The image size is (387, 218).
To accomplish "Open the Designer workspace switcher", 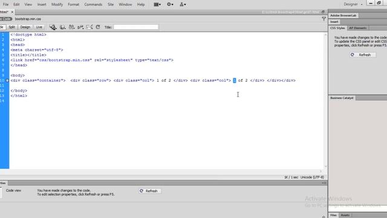I will [x=353, y=4].
